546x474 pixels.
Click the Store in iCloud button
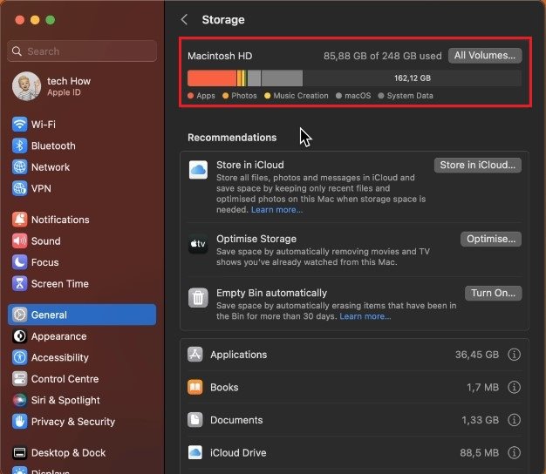478,165
